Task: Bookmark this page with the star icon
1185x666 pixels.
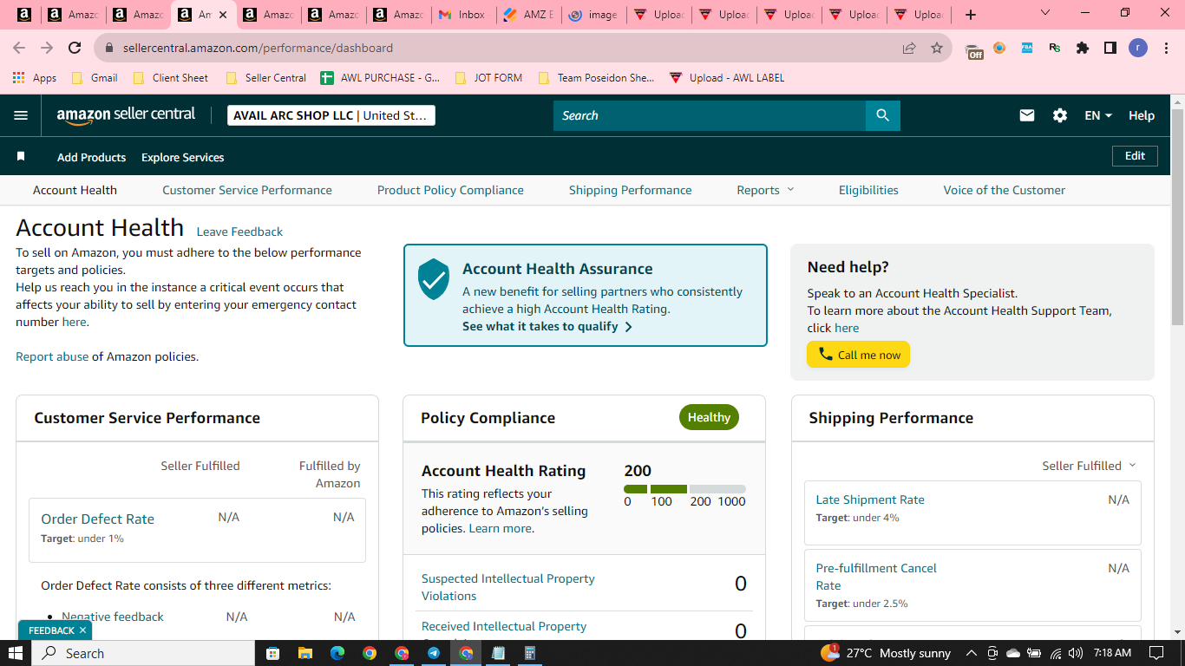Action: pos(937,48)
